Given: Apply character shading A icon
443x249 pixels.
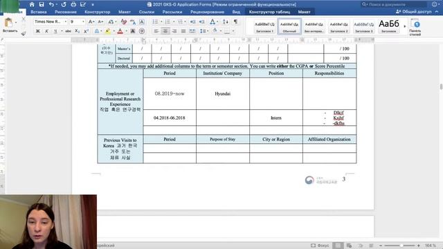Looking at the screenshot, I should click(132, 31).
